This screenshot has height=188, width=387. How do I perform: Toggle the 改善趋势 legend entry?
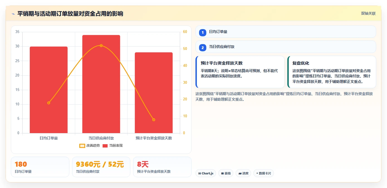pos(90,146)
